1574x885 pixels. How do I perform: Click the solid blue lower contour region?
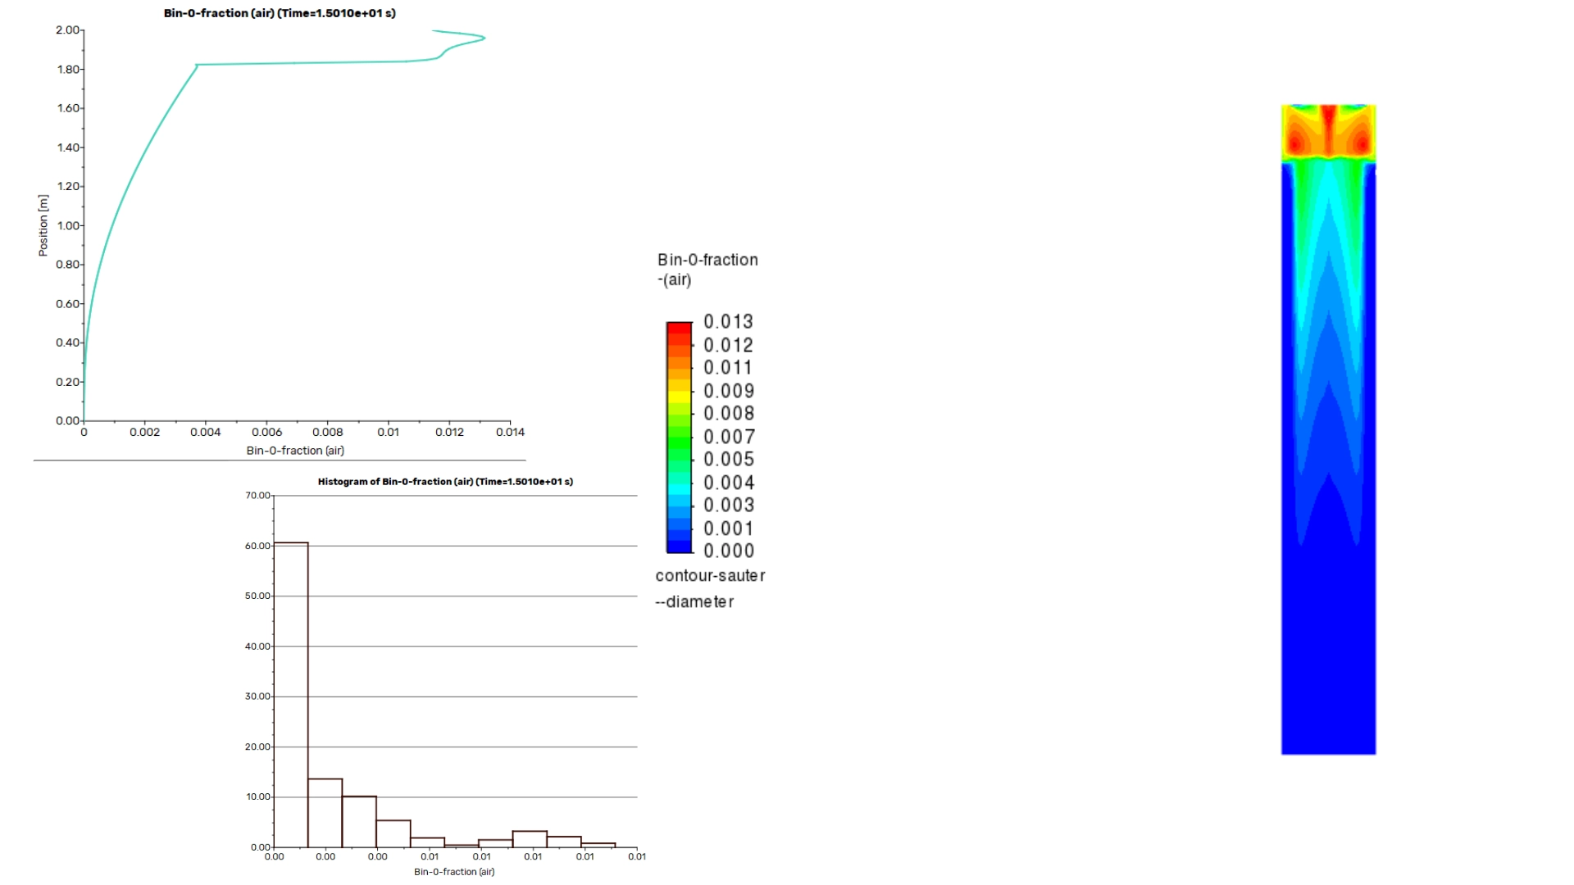pyautogui.click(x=1328, y=656)
